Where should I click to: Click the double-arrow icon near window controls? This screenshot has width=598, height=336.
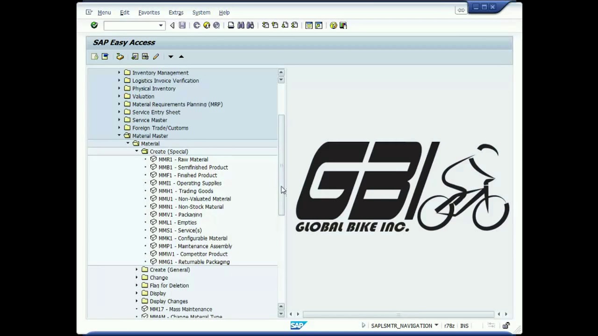tap(461, 10)
